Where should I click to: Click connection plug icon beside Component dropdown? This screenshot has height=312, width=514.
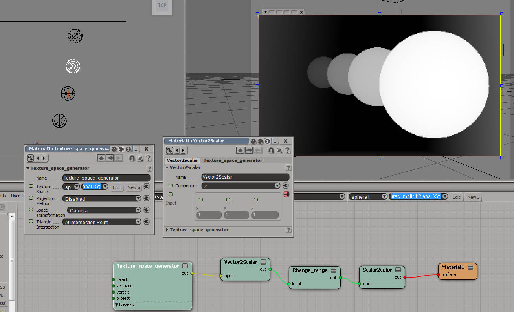pyautogui.click(x=286, y=186)
